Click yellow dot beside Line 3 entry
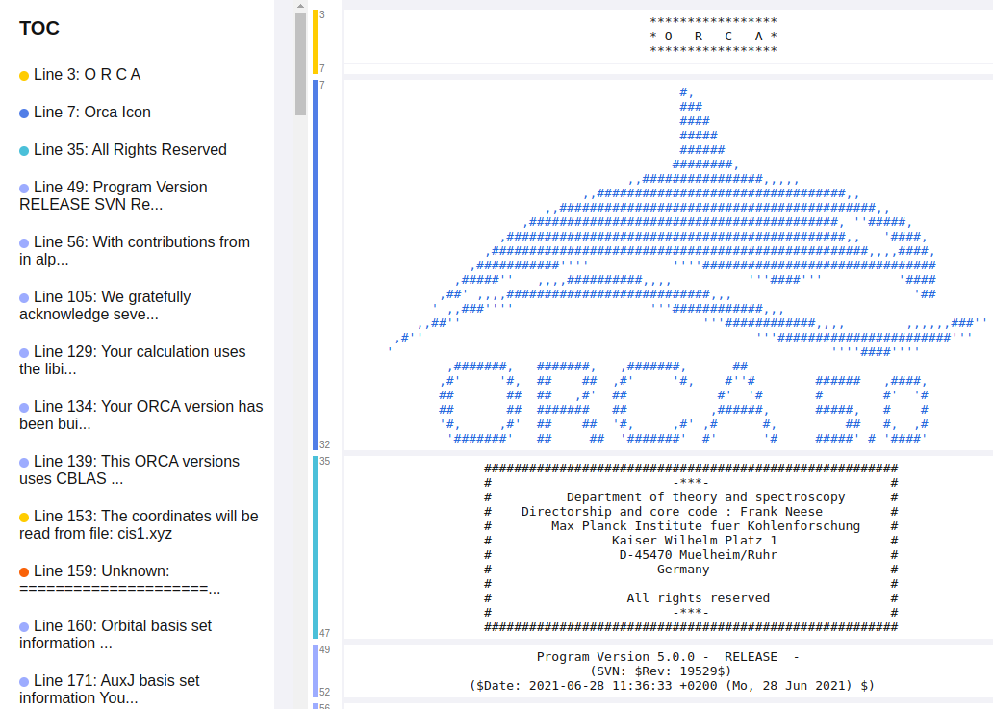 [x=24, y=76]
